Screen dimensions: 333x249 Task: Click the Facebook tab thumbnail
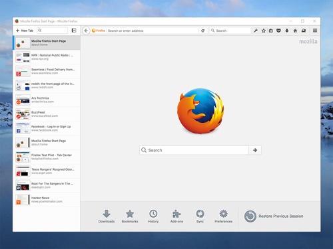(x=23, y=128)
